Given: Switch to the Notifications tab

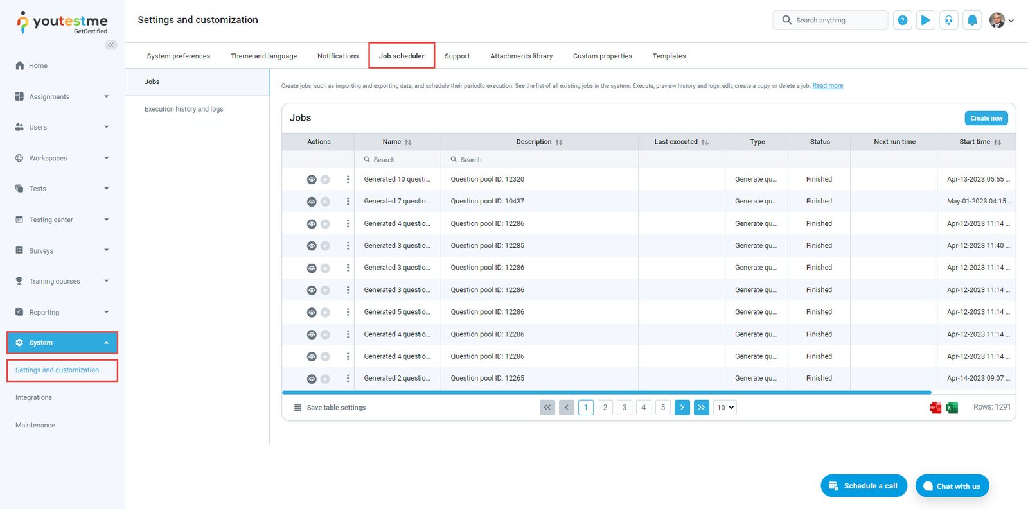Looking at the screenshot, I should [x=337, y=56].
